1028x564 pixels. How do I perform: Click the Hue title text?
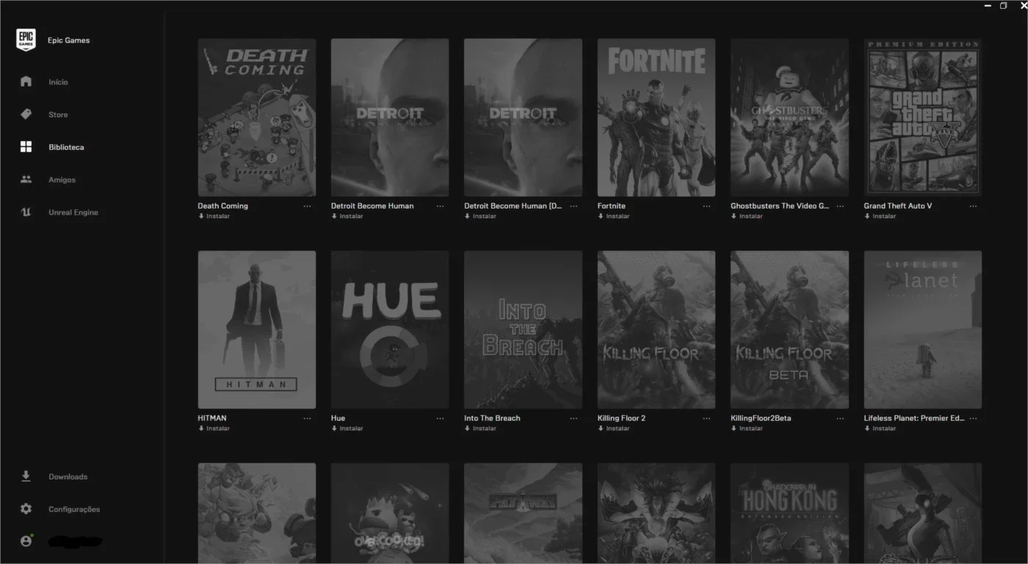(338, 419)
